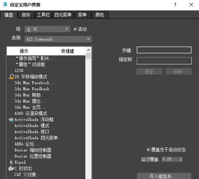Click the 写入键盘表 button
This screenshot has width=199, height=179.
[x=164, y=176]
